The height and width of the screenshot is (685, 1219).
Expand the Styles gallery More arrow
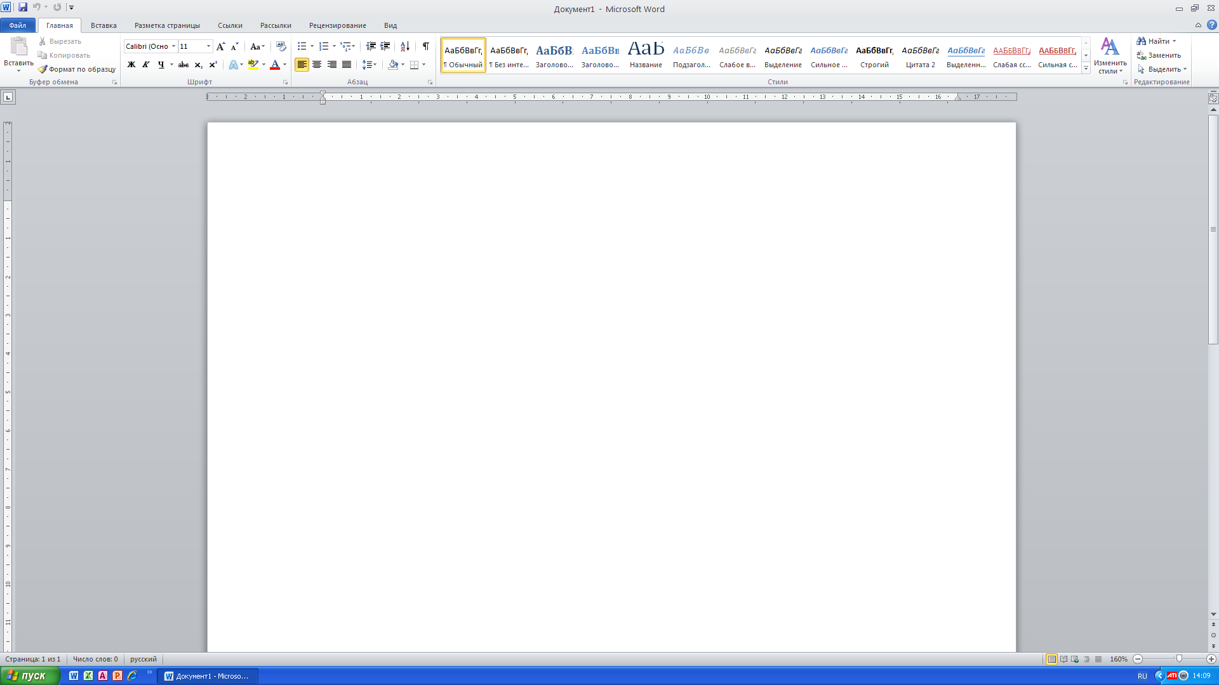click(x=1086, y=68)
